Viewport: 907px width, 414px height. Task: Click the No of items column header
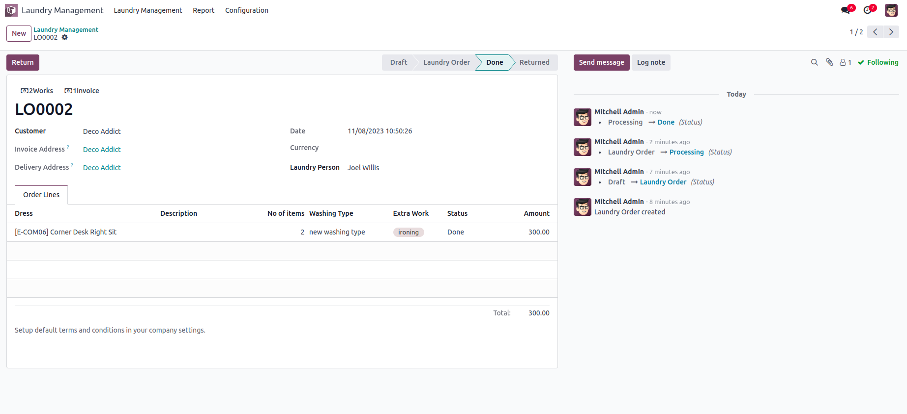coord(286,213)
